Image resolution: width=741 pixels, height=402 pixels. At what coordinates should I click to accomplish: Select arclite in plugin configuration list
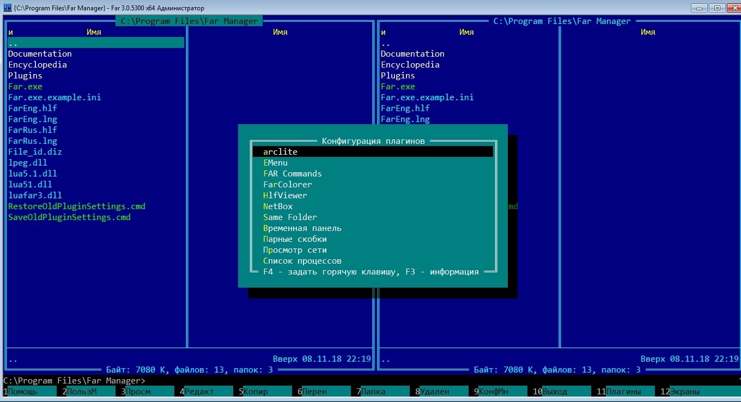[x=281, y=152]
